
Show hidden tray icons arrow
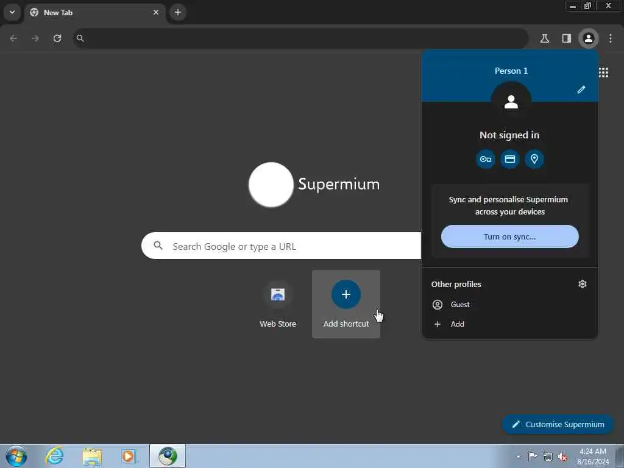point(518,456)
